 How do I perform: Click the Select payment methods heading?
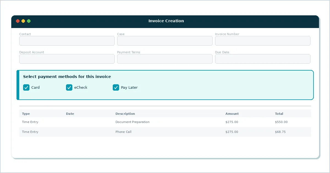click(67, 77)
